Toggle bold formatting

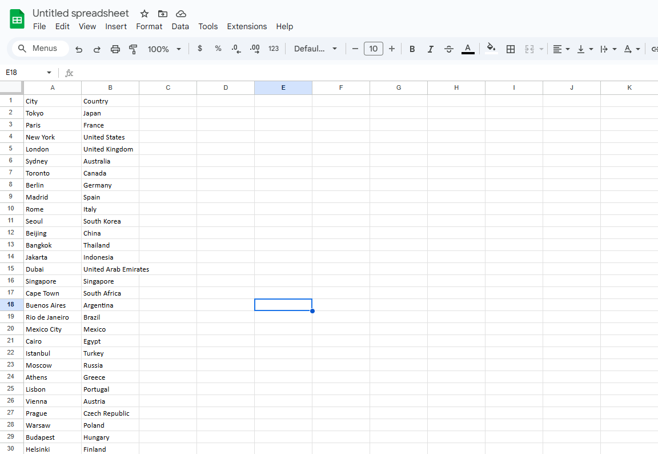412,49
